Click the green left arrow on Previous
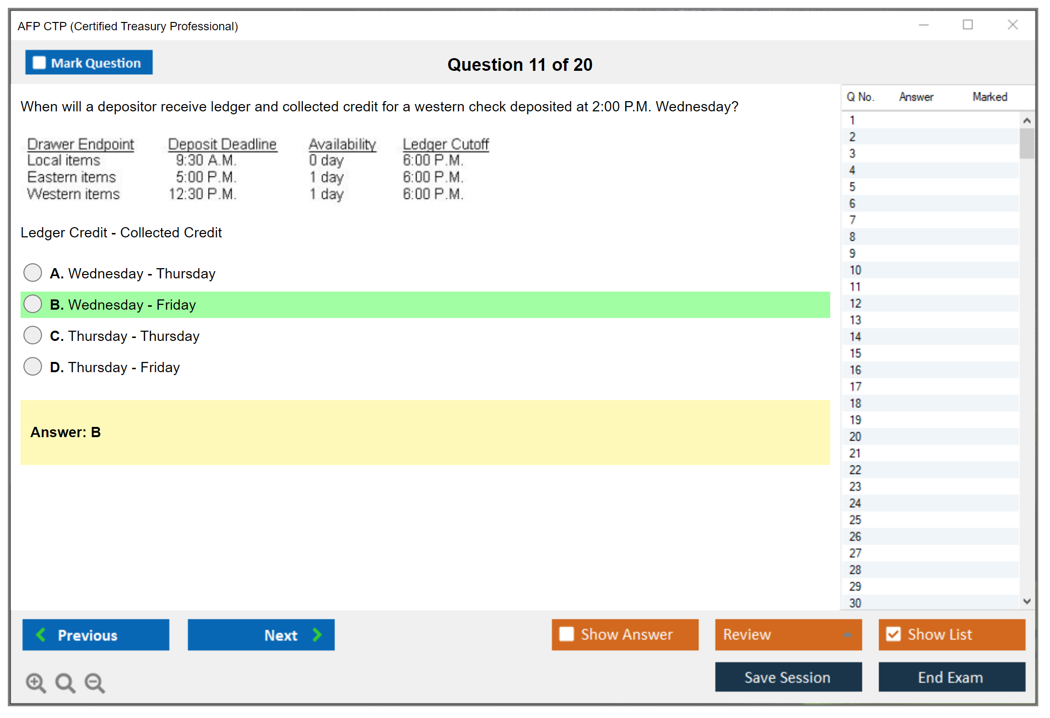Image resolution: width=1050 pixels, height=718 pixels. [x=41, y=634]
